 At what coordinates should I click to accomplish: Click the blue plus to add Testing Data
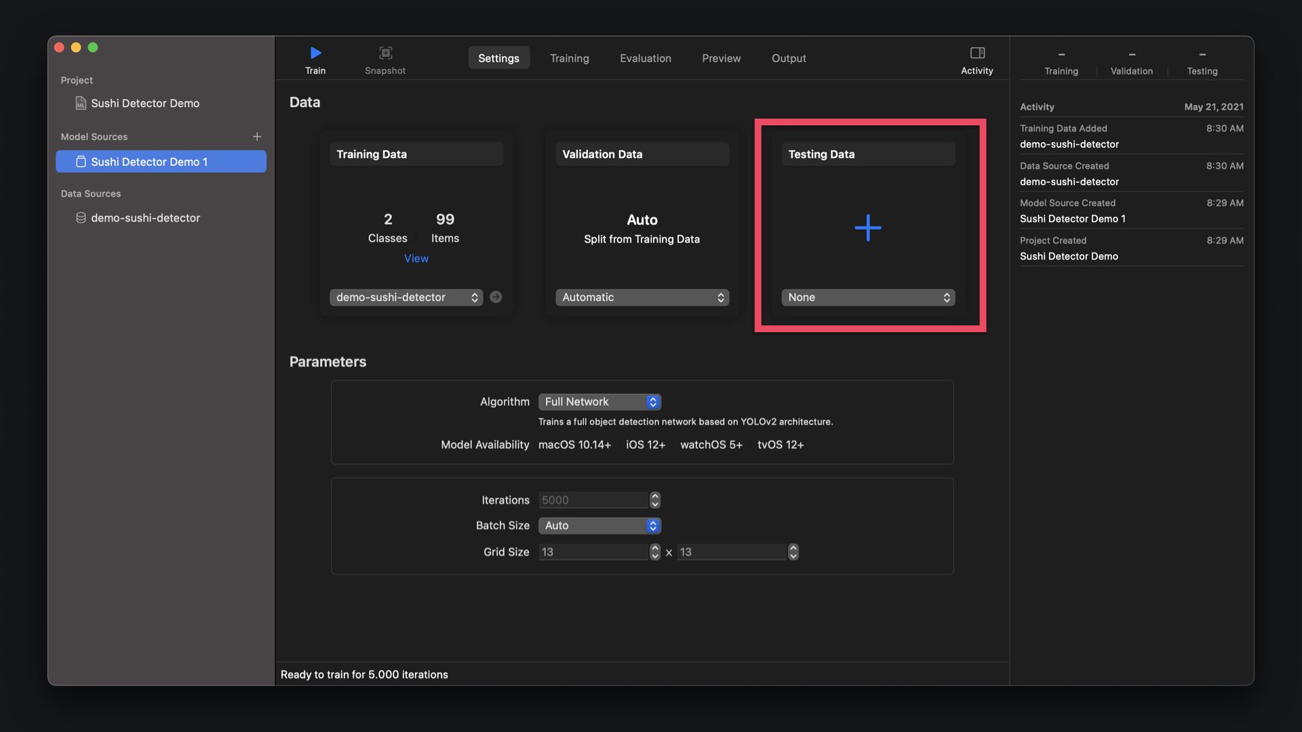pyautogui.click(x=867, y=228)
